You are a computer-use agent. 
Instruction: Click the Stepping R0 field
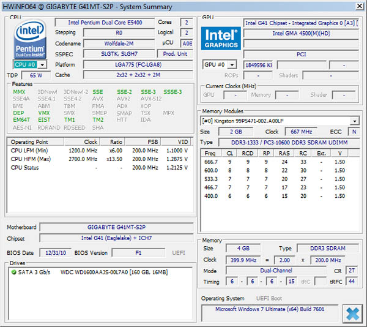(x=119, y=33)
